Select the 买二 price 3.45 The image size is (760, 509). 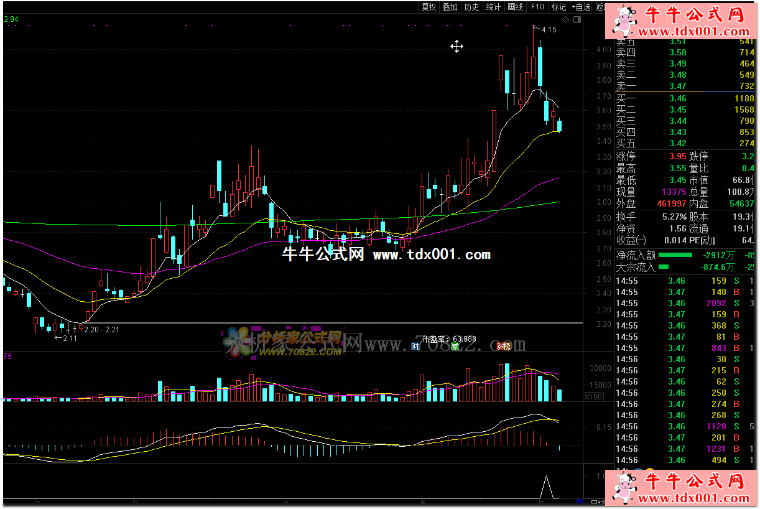point(678,110)
